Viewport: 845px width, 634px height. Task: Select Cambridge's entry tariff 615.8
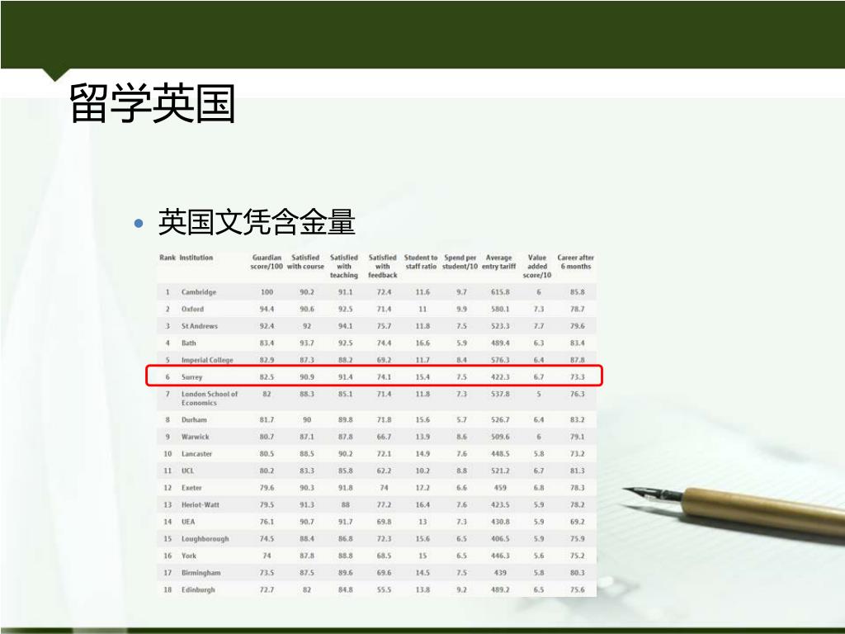[x=500, y=292]
